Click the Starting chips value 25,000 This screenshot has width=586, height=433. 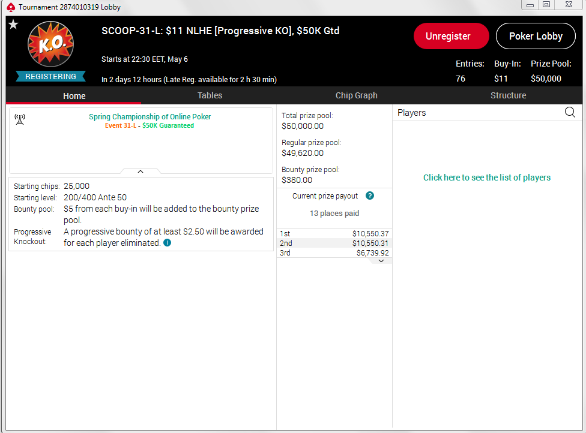point(77,186)
